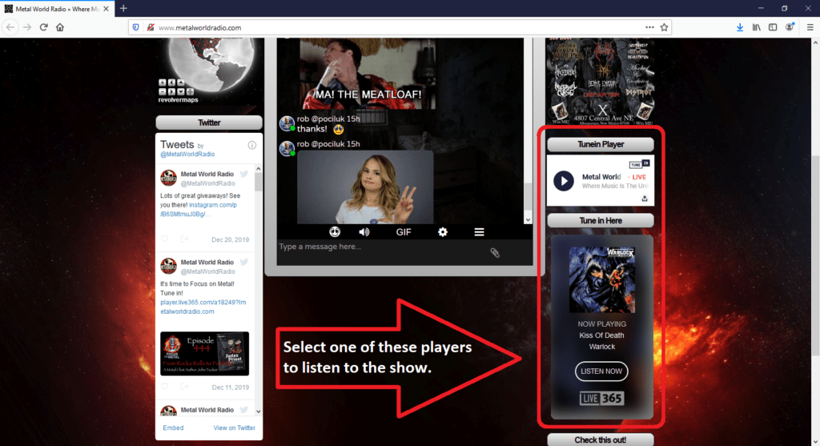Open the browser home page
Image resolution: width=820 pixels, height=446 pixels.
[x=60, y=27]
